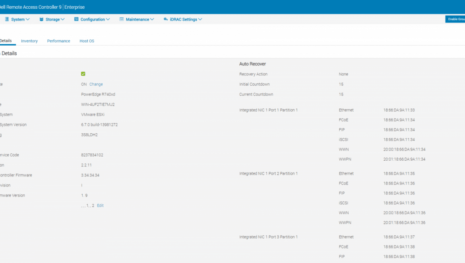
Task: Click the iDRAC Settings gear icon
Action: tap(166, 19)
